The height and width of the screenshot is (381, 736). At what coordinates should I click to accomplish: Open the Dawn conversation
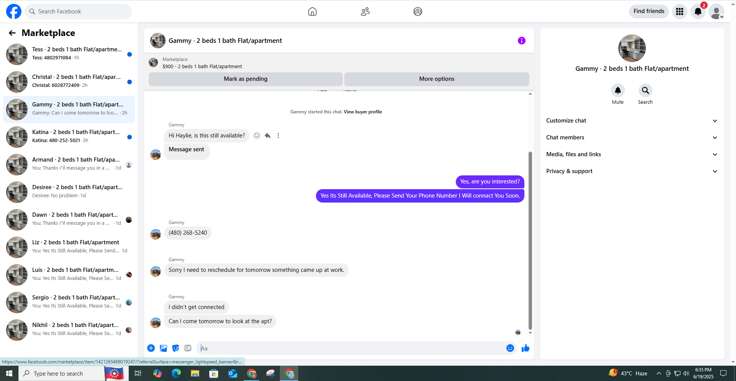pos(69,220)
